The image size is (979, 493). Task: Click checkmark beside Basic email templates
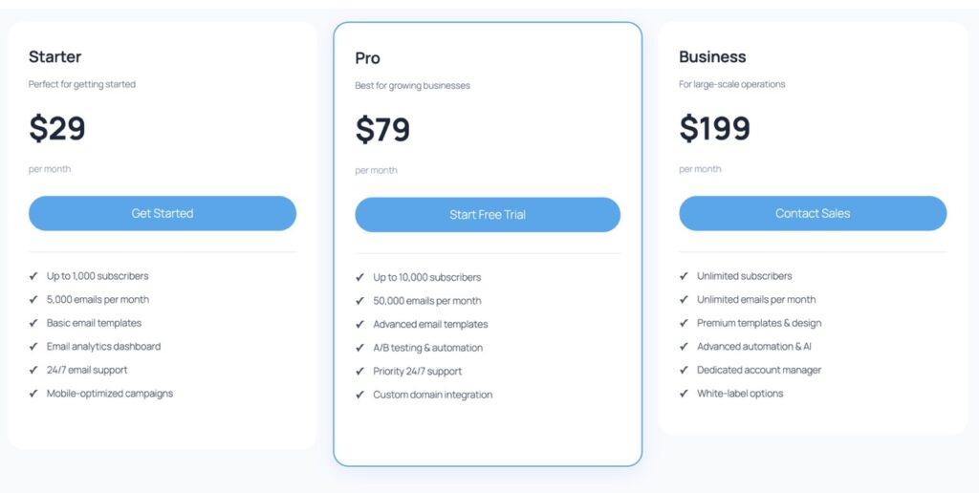33,323
